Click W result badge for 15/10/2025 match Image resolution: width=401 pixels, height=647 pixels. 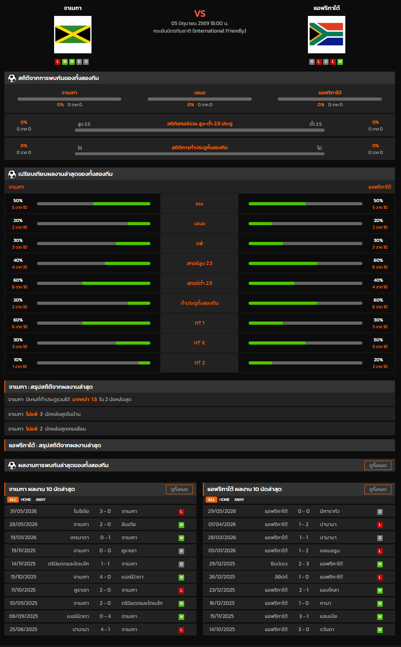click(181, 577)
